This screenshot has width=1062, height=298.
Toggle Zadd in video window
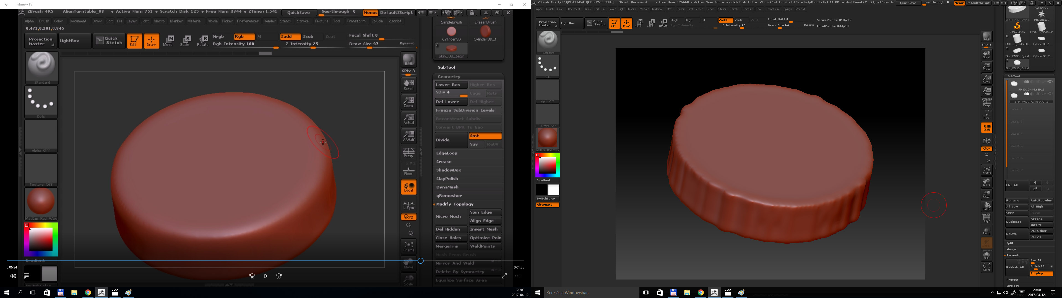[290, 37]
